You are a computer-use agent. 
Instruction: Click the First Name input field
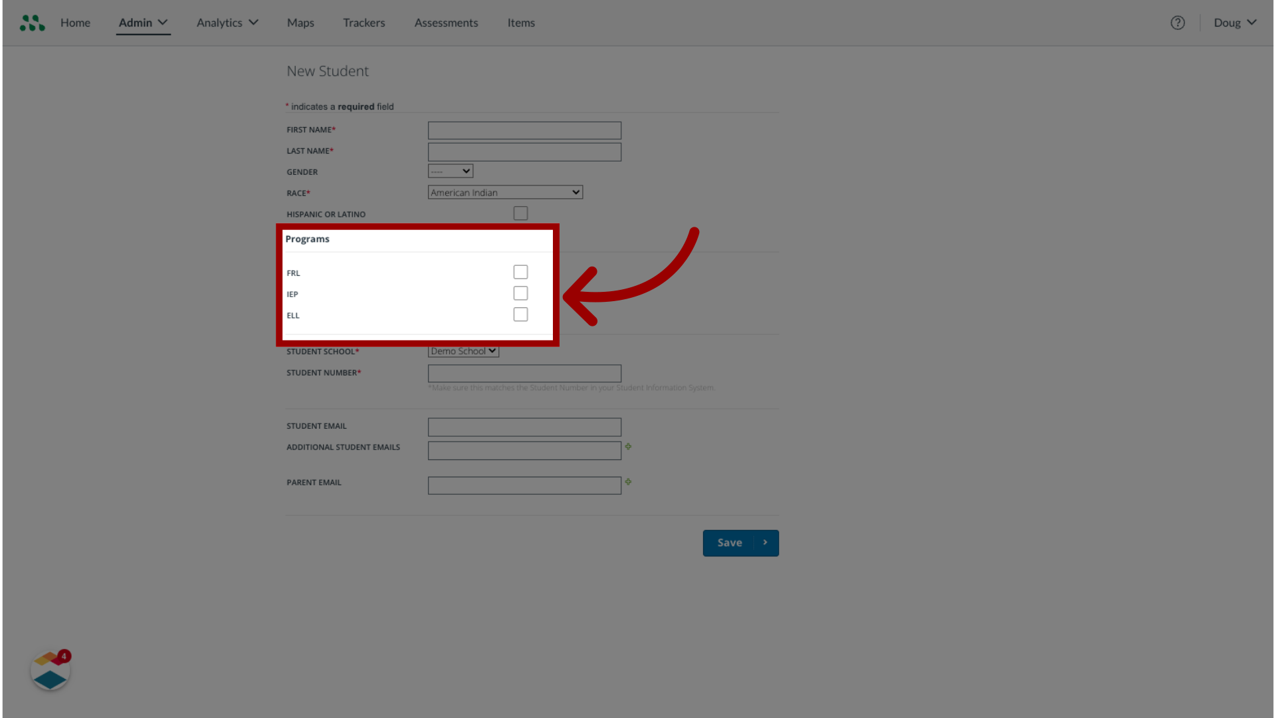point(524,130)
